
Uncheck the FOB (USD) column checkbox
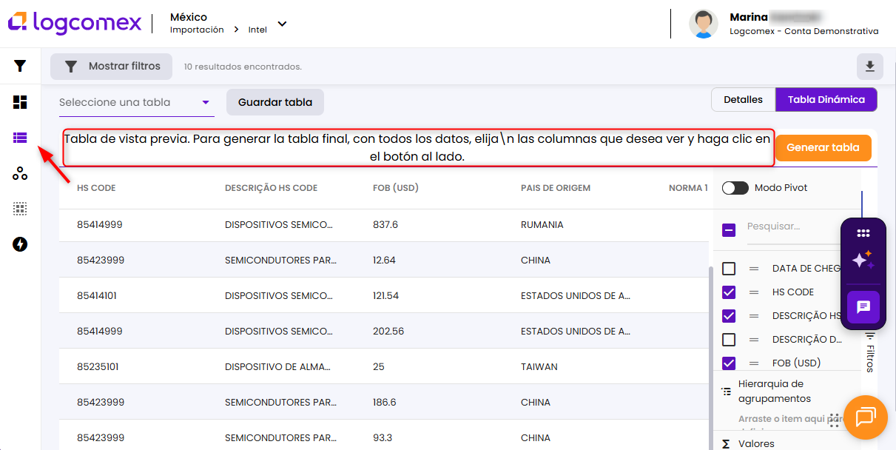[729, 363]
